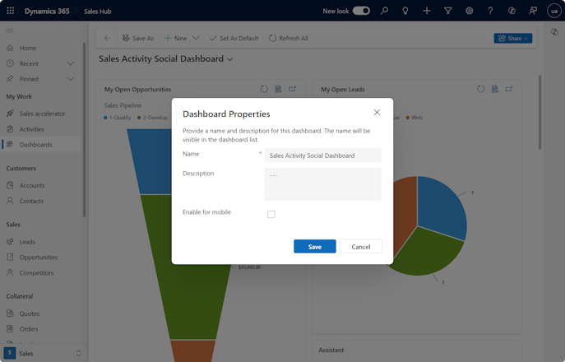Expand the Recent chevron

click(71, 63)
